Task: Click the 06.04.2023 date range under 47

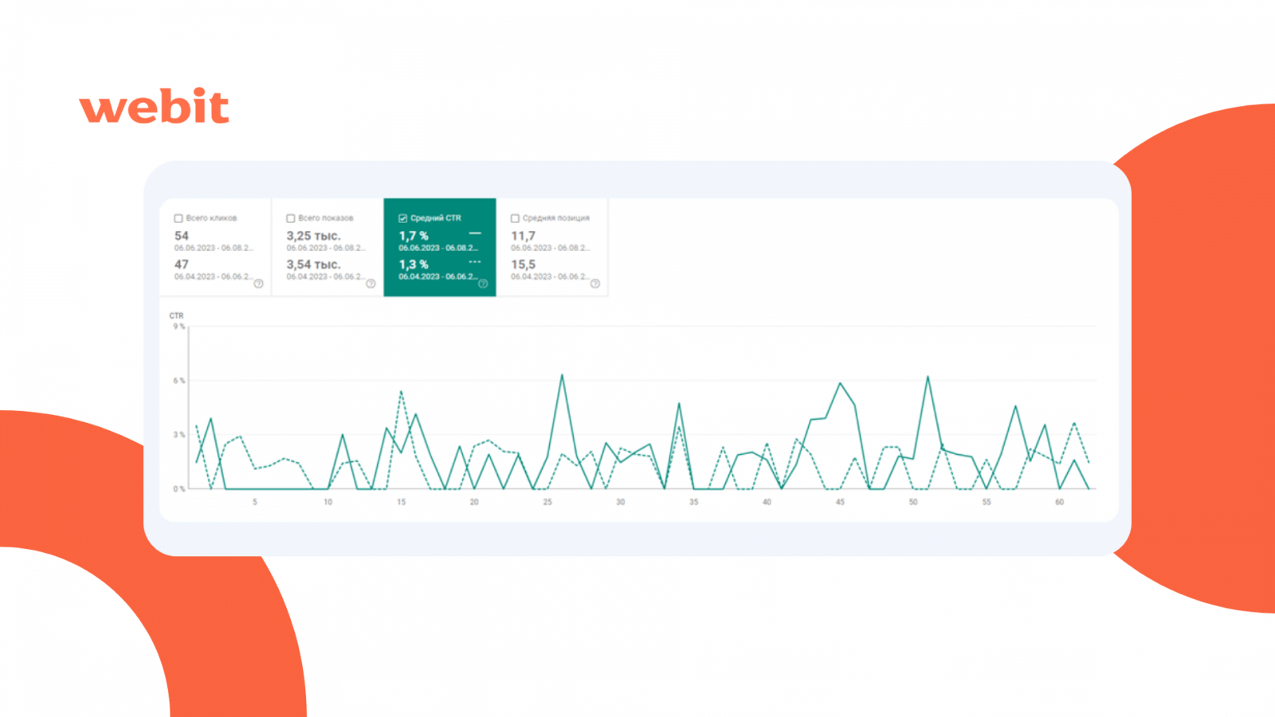Action: 214,276
